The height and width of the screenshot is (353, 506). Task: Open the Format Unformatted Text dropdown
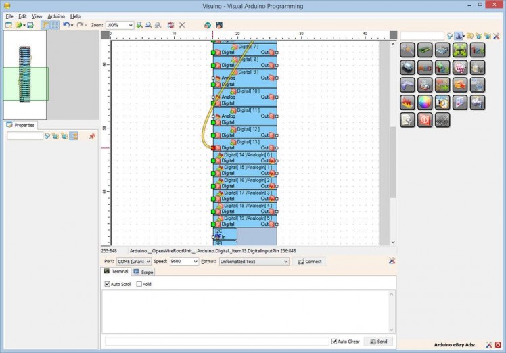[254, 261]
